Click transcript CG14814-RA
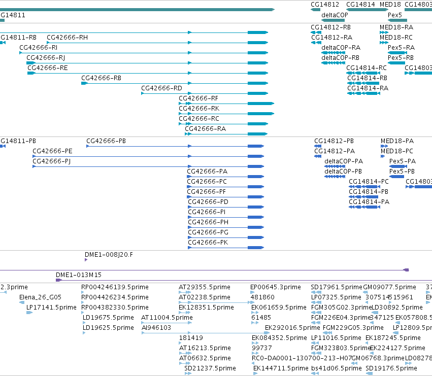Viewport: 432px width, 376px height. point(368,88)
